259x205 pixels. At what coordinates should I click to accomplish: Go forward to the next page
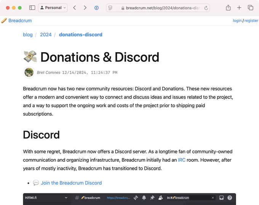click(x=85, y=8)
